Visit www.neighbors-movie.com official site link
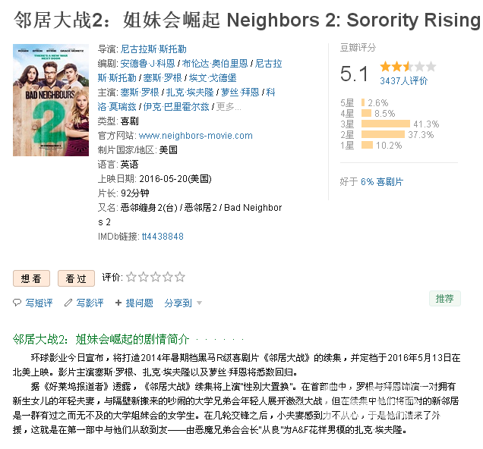The width and height of the screenshot is (483, 449). pyautogui.click(x=196, y=136)
